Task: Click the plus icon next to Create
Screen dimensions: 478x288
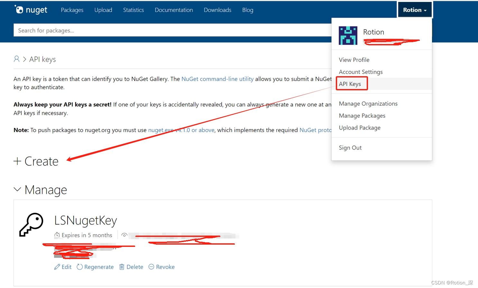Action: 17,161
